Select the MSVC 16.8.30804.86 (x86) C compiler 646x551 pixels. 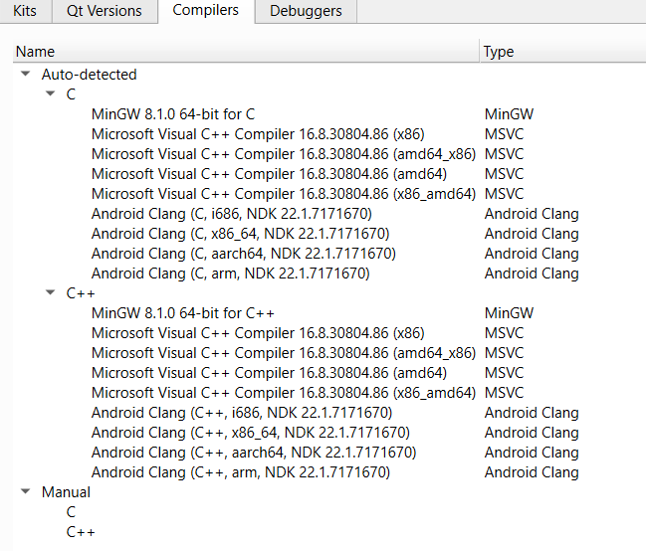coord(257,134)
